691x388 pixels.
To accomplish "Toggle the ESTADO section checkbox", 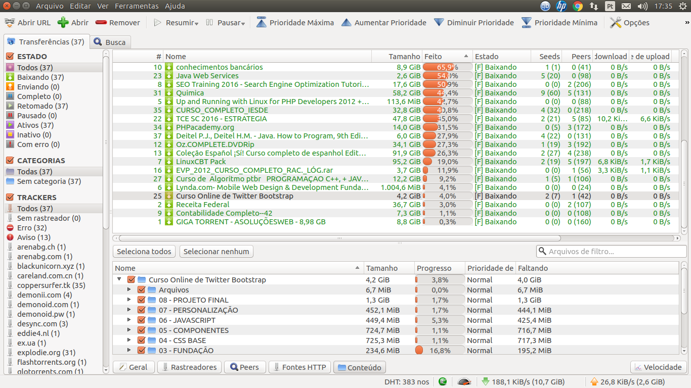I will click(10, 57).
